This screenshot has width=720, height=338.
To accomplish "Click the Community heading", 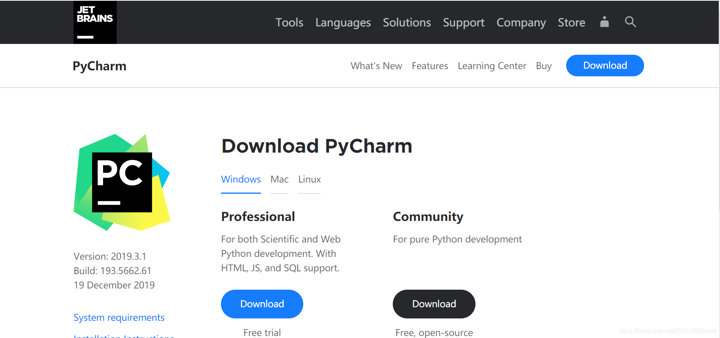I will pyautogui.click(x=428, y=217).
